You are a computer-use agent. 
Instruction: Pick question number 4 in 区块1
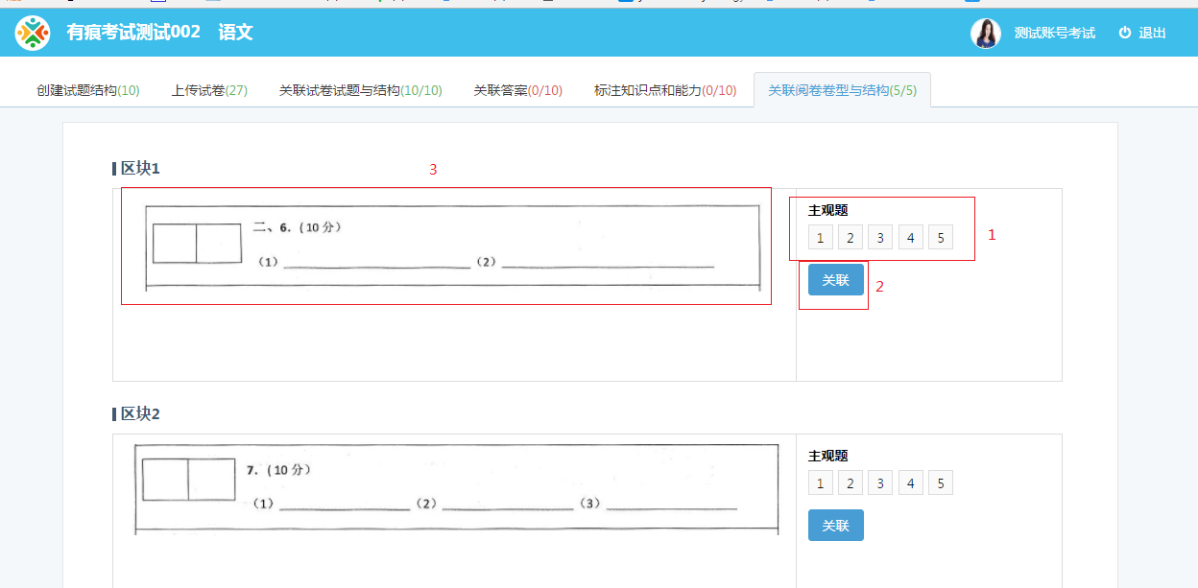point(911,238)
